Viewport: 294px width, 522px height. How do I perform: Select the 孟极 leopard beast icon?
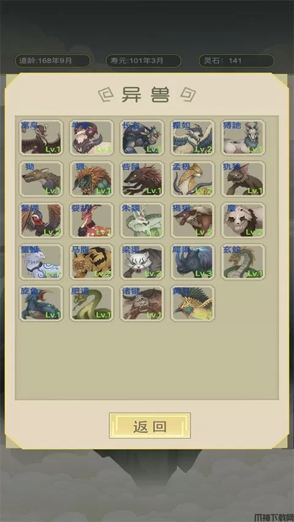pyautogui.click(x=193, y=179)
